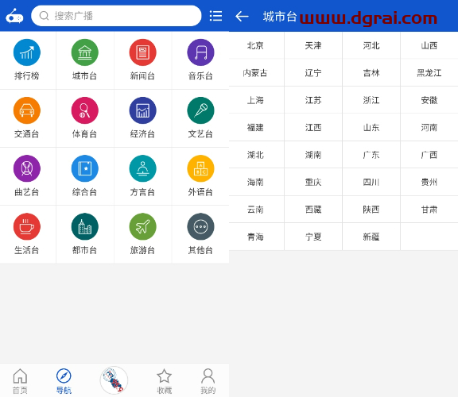Image resolution: width=458 pixels, height=397 pixels.
Task: Tap 湖北 province
Action: pyautogui.click(x=255, y=155)
